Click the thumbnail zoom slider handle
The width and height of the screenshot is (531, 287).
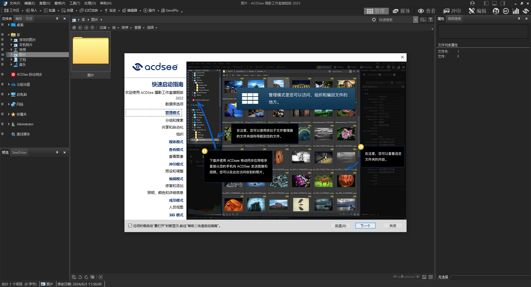point(402,277)
